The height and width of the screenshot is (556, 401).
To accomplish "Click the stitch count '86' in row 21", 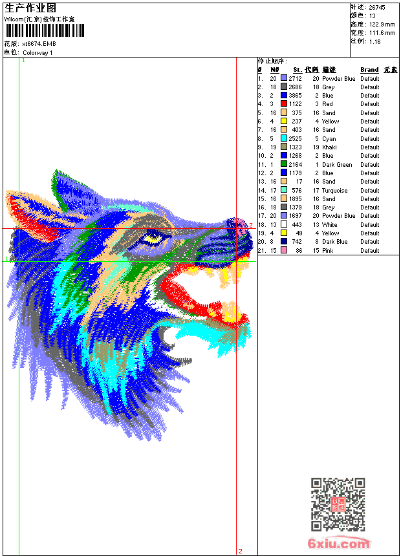I will [299, 251].
